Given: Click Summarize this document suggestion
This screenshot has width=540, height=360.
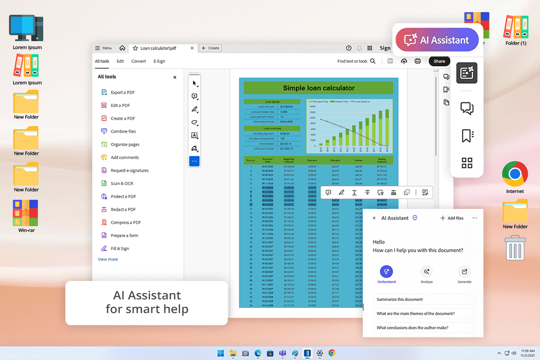Looking at the screenshot, I should [425, 299].
